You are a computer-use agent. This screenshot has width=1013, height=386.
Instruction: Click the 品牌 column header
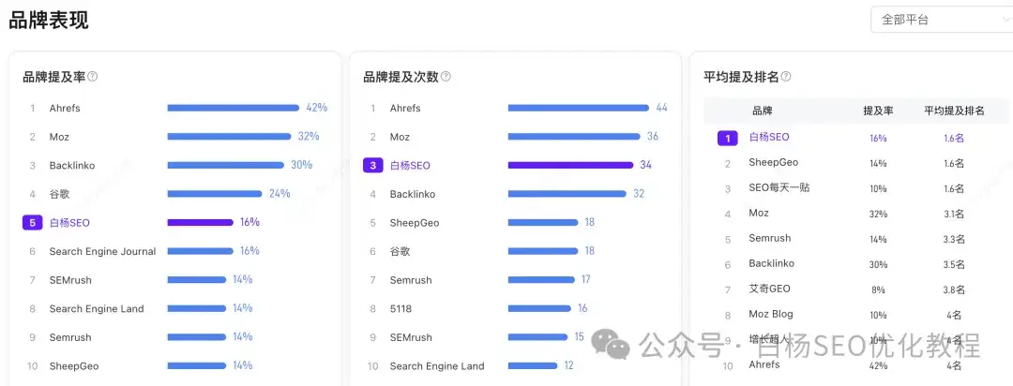click(762, 111)
